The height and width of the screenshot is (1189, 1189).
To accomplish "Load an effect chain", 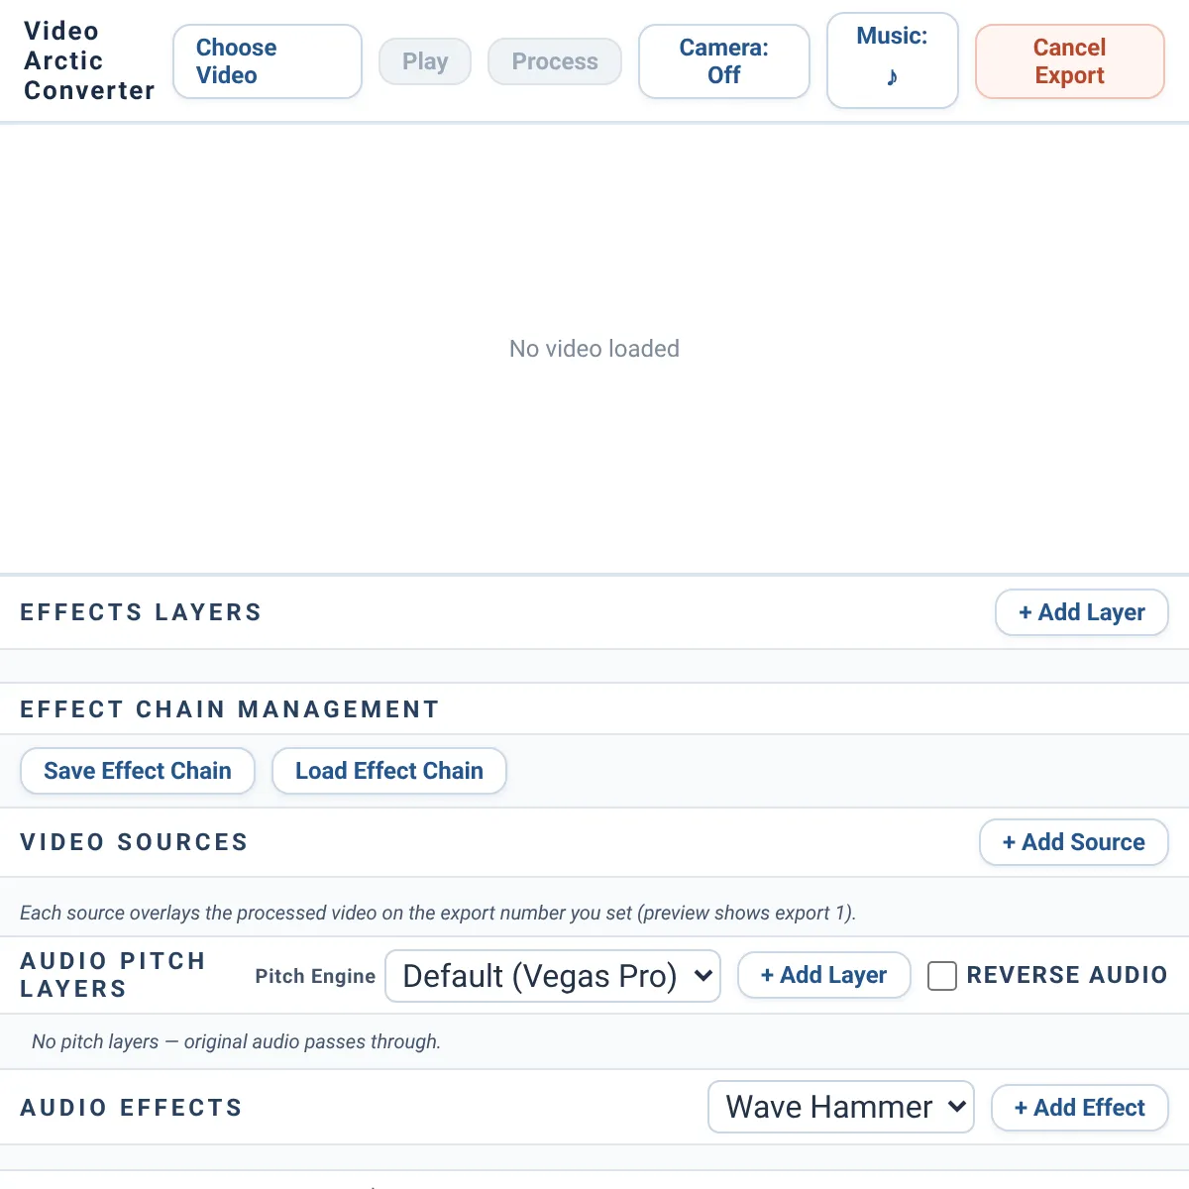I will 389,771.
